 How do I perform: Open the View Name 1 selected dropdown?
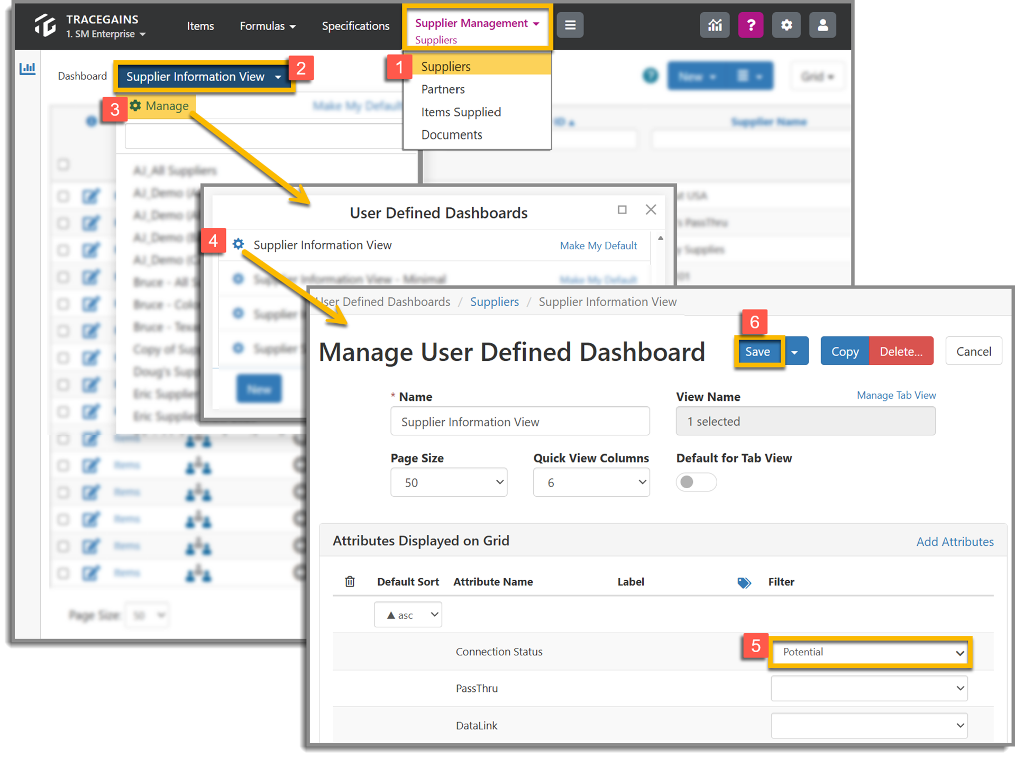(806, 421)
